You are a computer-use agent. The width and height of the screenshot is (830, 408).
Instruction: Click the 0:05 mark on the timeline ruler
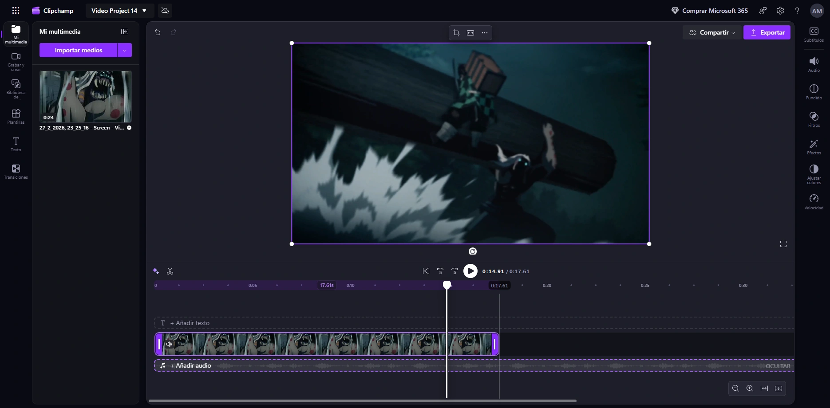253,286
